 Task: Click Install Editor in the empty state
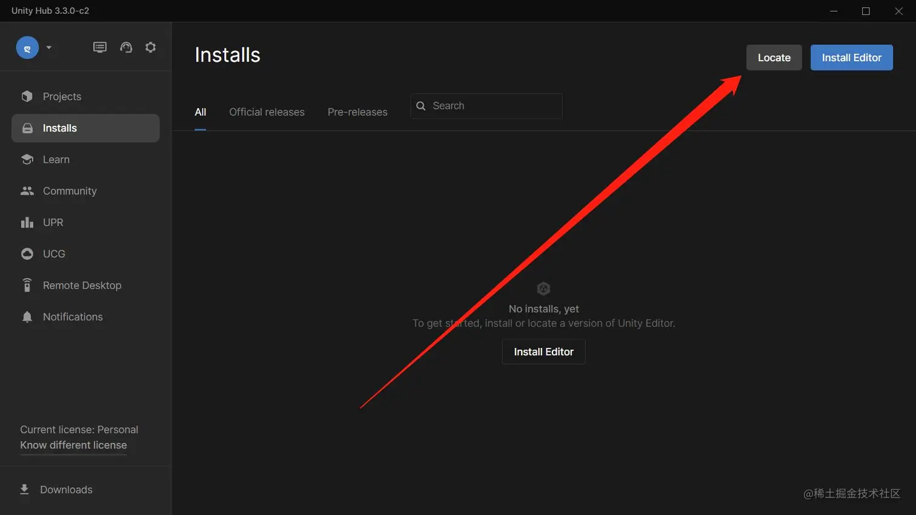(x=543, y=352)
